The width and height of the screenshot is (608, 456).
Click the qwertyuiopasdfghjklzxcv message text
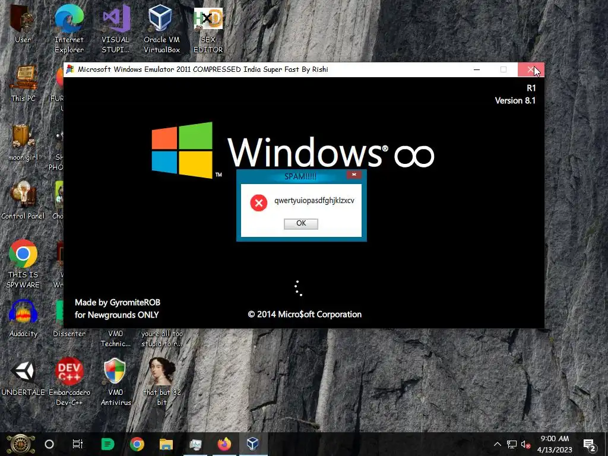pos(314,201)
